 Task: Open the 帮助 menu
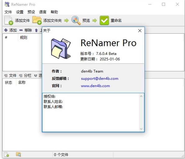54,12
